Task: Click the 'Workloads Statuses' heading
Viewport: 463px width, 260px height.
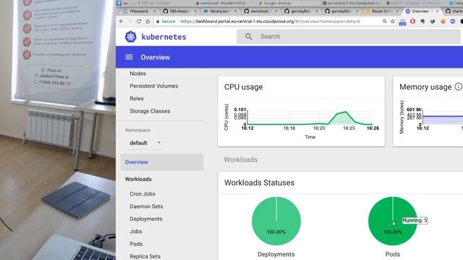Action: pyautogui.click(x=259, y=183)
